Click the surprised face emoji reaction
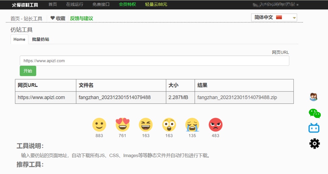Screen dimensions: 328x174 point(169,125)
